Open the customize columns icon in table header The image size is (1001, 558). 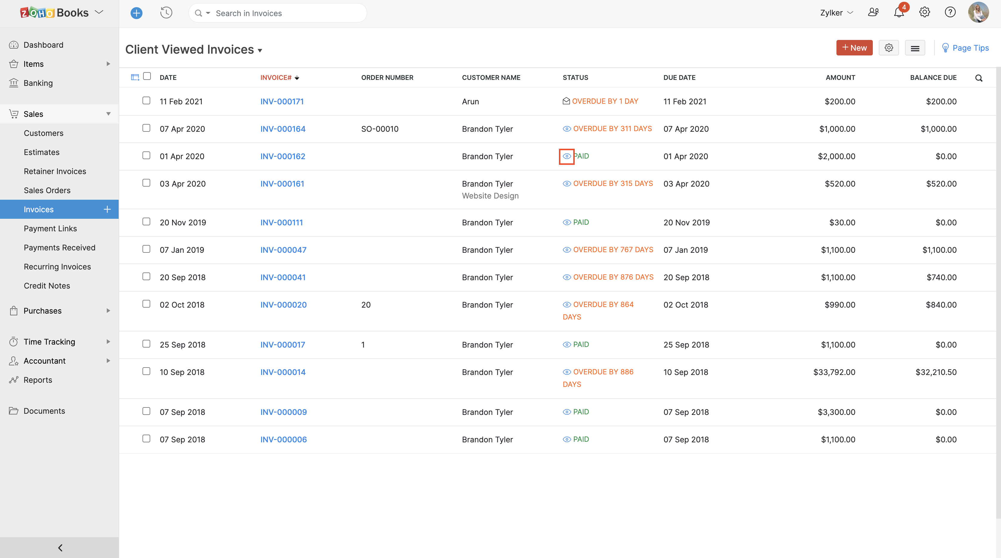[135, 77]
